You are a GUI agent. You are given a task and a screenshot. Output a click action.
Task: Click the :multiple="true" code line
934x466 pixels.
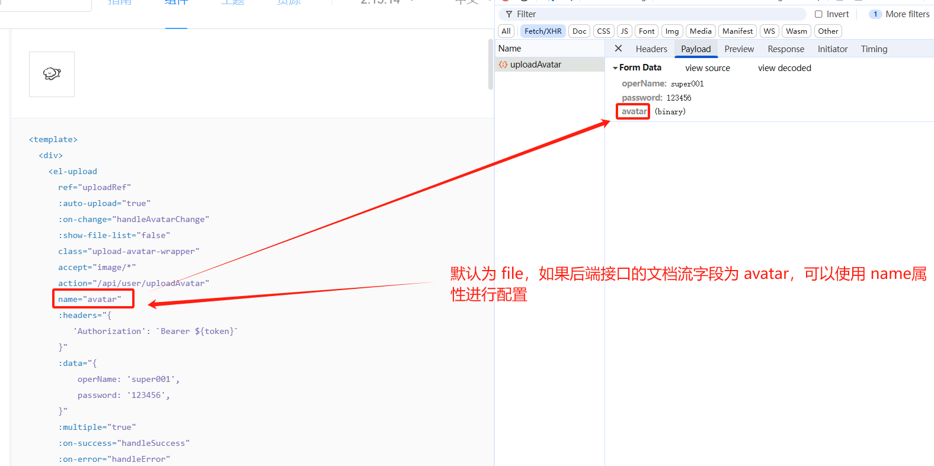tap(97, 427)
